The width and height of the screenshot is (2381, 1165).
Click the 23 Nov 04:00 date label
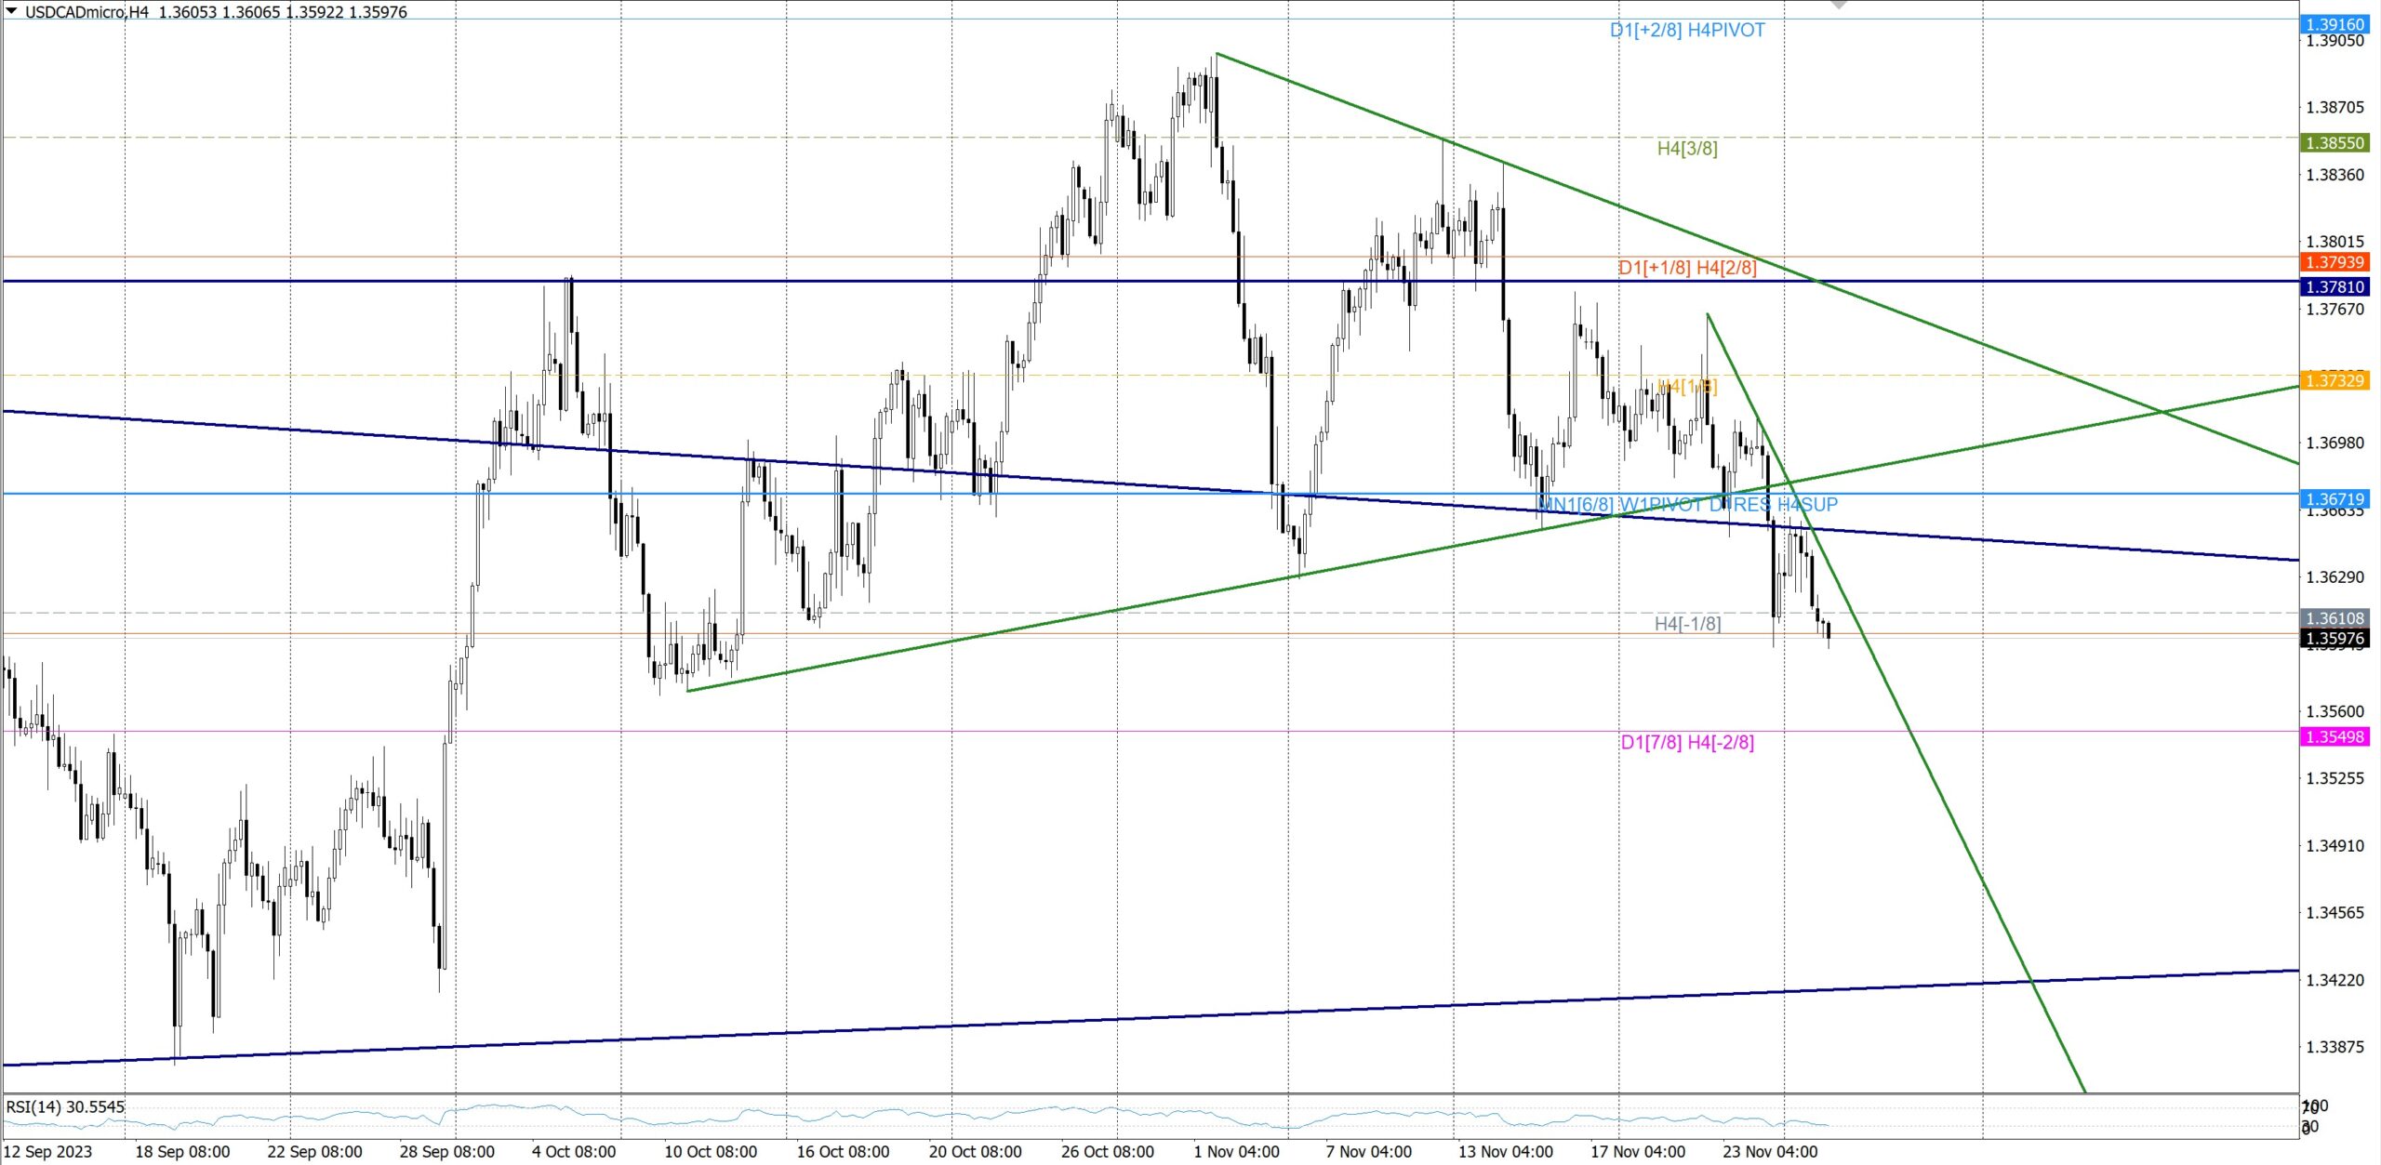tap(1770, 1152)
